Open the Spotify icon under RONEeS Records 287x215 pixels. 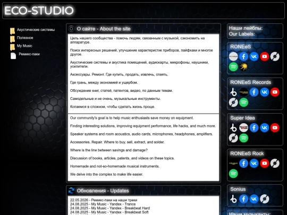point(243,102)
